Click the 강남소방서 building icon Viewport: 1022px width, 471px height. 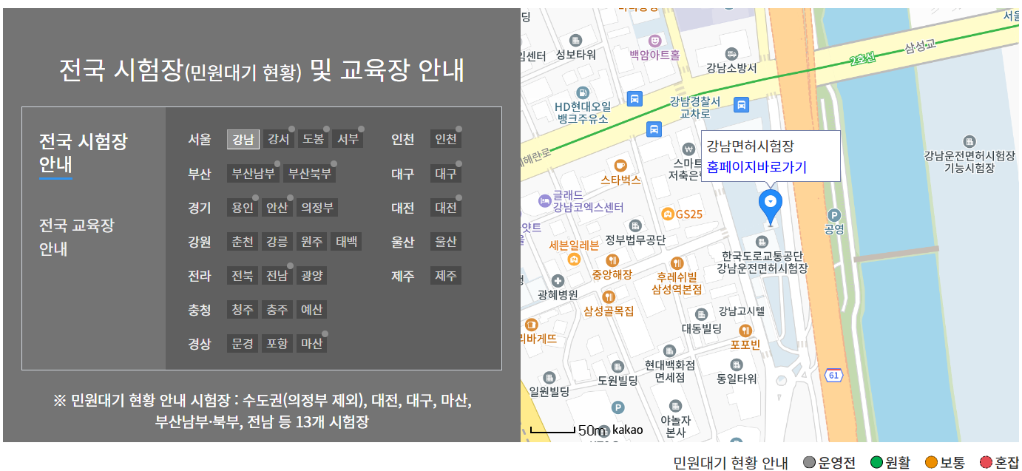pyautogui.click(x=731, y=54)
